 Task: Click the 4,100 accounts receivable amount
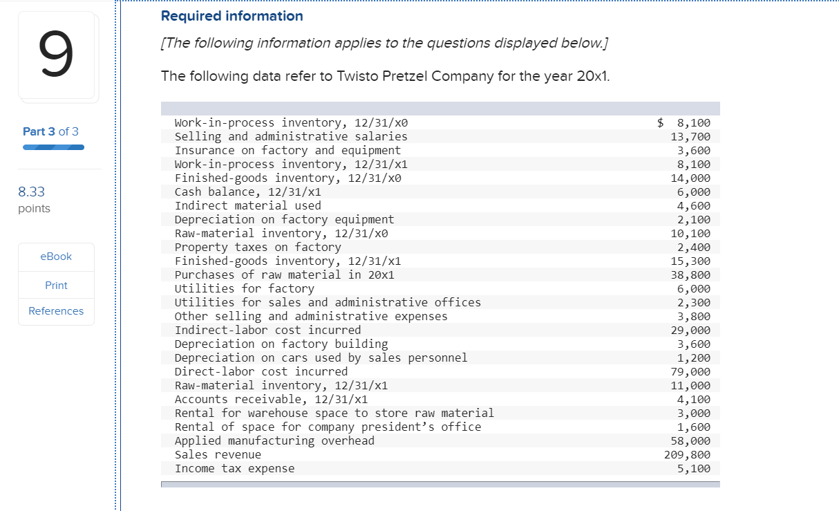coord(694,399)
